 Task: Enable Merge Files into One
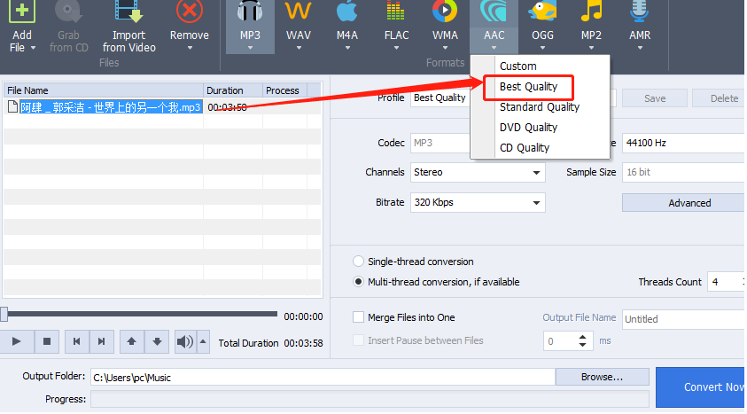pyautogui.click(x=358, y=317)
